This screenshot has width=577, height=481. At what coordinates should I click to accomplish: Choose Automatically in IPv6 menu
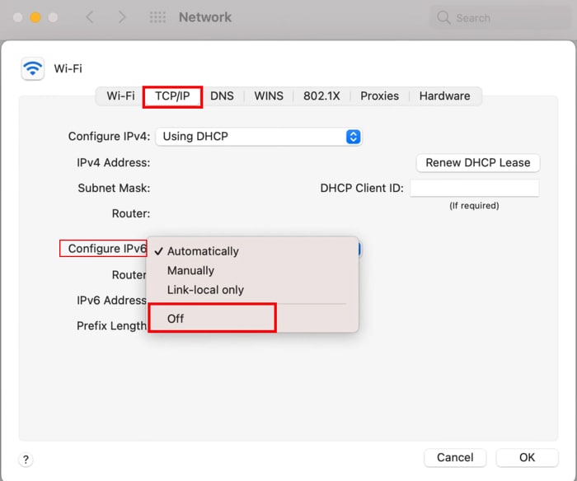pyautogui.click(x=252, y=251)
